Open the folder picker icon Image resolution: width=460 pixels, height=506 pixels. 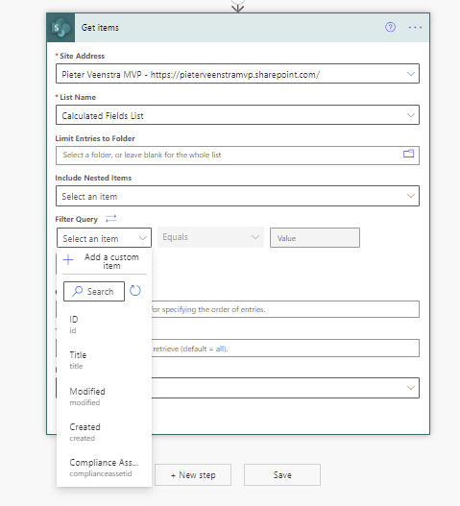(x=408, y=154)
